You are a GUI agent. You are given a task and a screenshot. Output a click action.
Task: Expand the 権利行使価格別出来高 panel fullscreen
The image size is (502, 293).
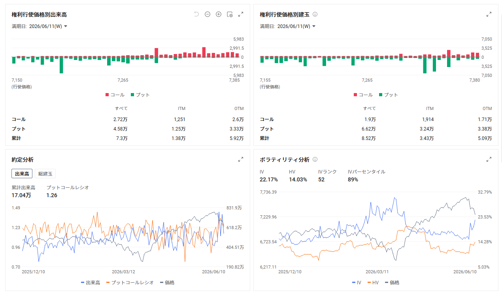pos(241,14)
